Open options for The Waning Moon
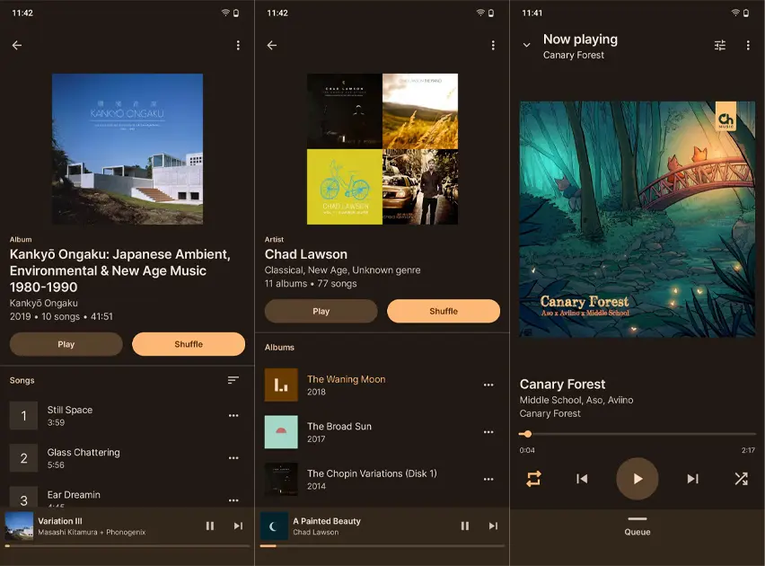Screen dimensions: 765x566 [488, 385]
